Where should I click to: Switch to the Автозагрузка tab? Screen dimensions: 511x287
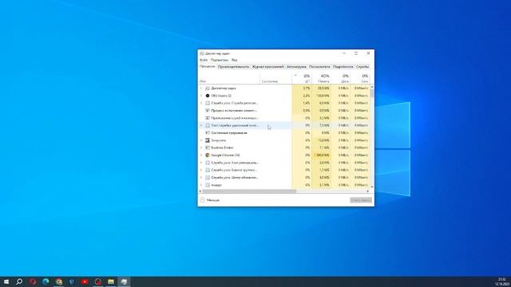point(296,67)
